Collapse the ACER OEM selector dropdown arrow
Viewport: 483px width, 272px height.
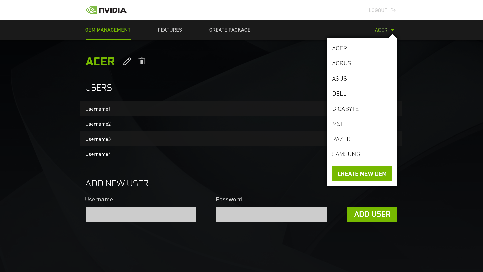coord(392,30)
